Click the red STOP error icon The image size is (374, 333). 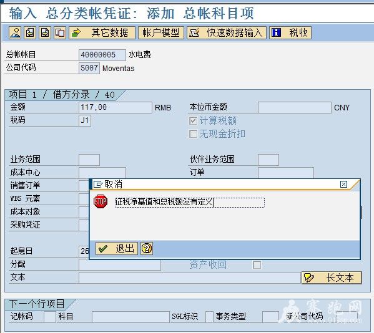101,201
